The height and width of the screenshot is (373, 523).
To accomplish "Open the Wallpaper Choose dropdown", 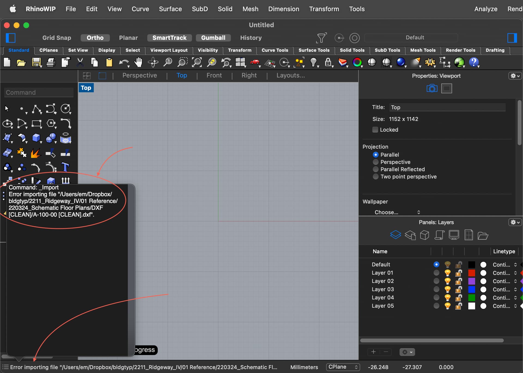I will [397, 212].
